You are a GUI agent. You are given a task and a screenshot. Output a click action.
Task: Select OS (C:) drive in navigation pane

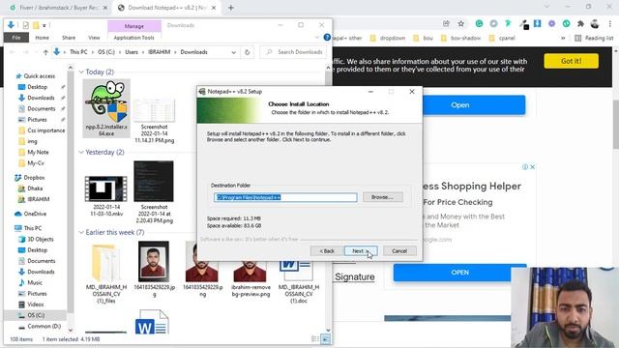pos(36,315)
